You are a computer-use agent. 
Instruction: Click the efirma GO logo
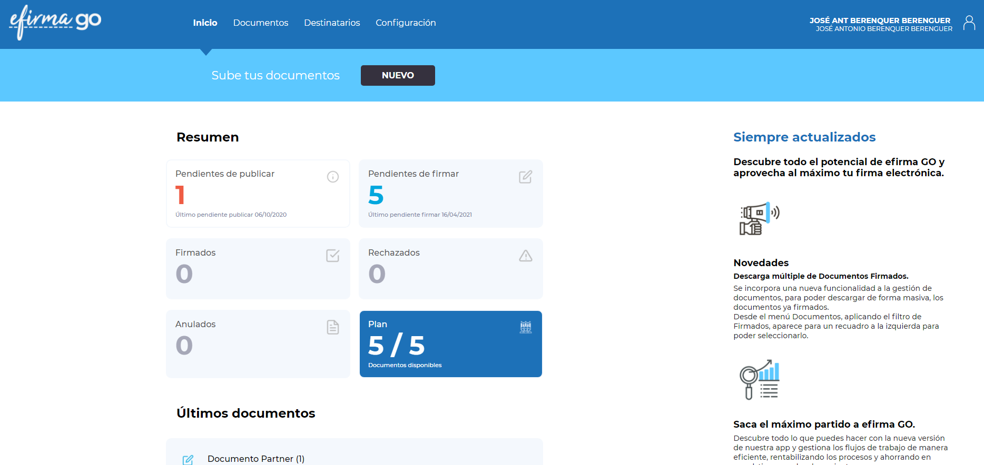tap(55, 22)
